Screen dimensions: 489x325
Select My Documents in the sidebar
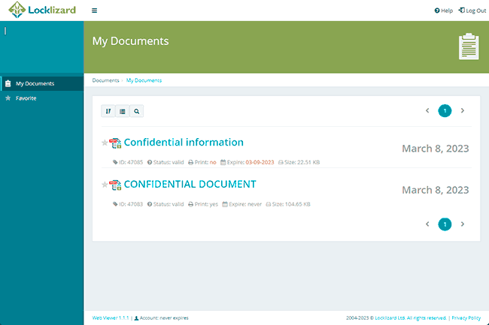click(x=42, y=83)
